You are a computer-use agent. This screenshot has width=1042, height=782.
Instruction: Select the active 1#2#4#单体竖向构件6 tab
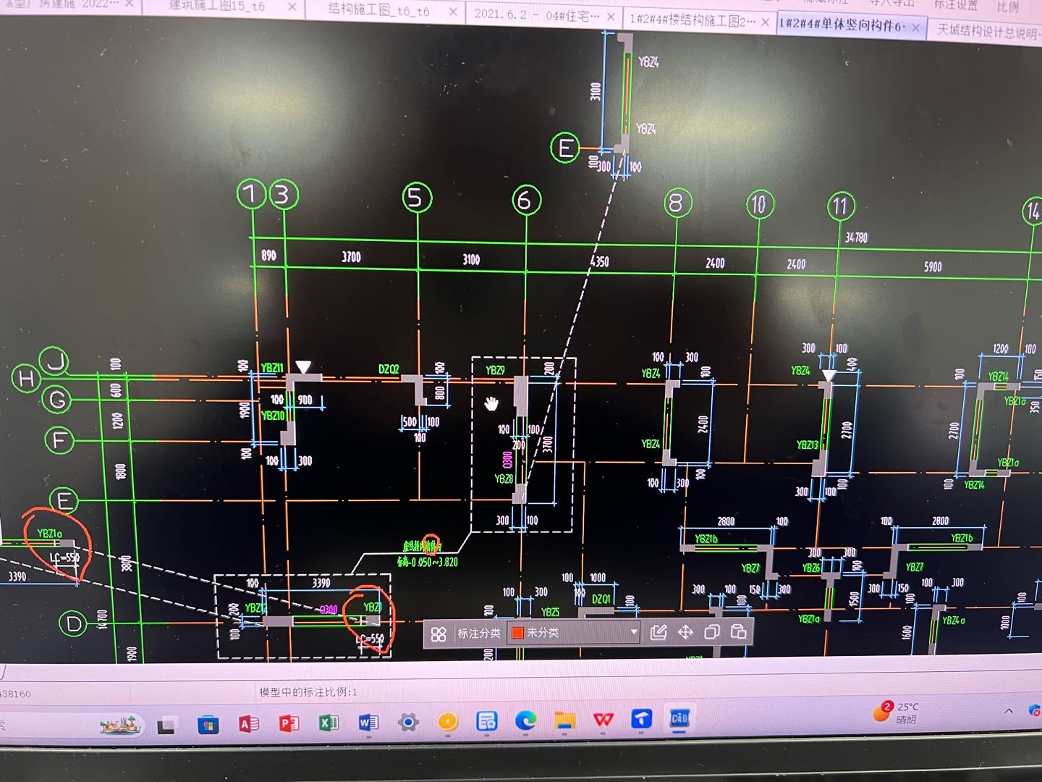click(842, 25)
